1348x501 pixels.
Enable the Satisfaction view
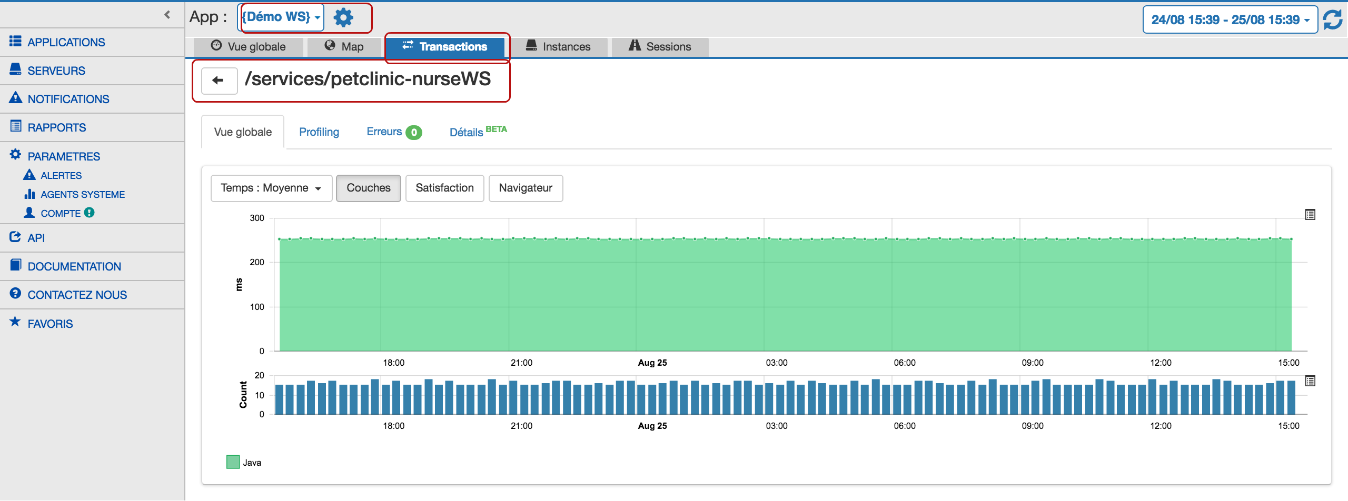coord(444,188)
